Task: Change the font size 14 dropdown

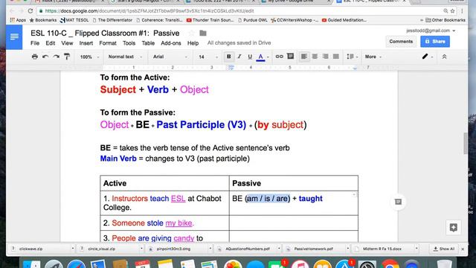Action: pyautogui.click(x=208, y=57)
